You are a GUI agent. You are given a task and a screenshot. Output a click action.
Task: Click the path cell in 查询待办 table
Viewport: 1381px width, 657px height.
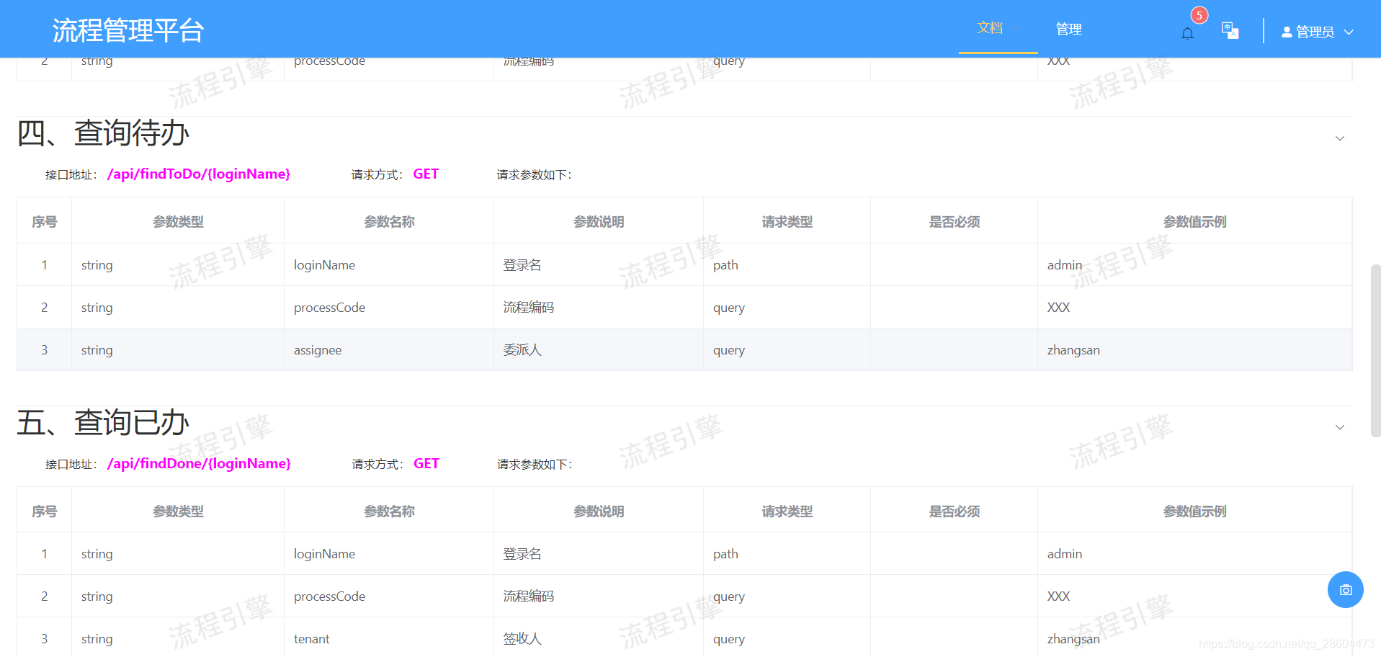[787, 265]
